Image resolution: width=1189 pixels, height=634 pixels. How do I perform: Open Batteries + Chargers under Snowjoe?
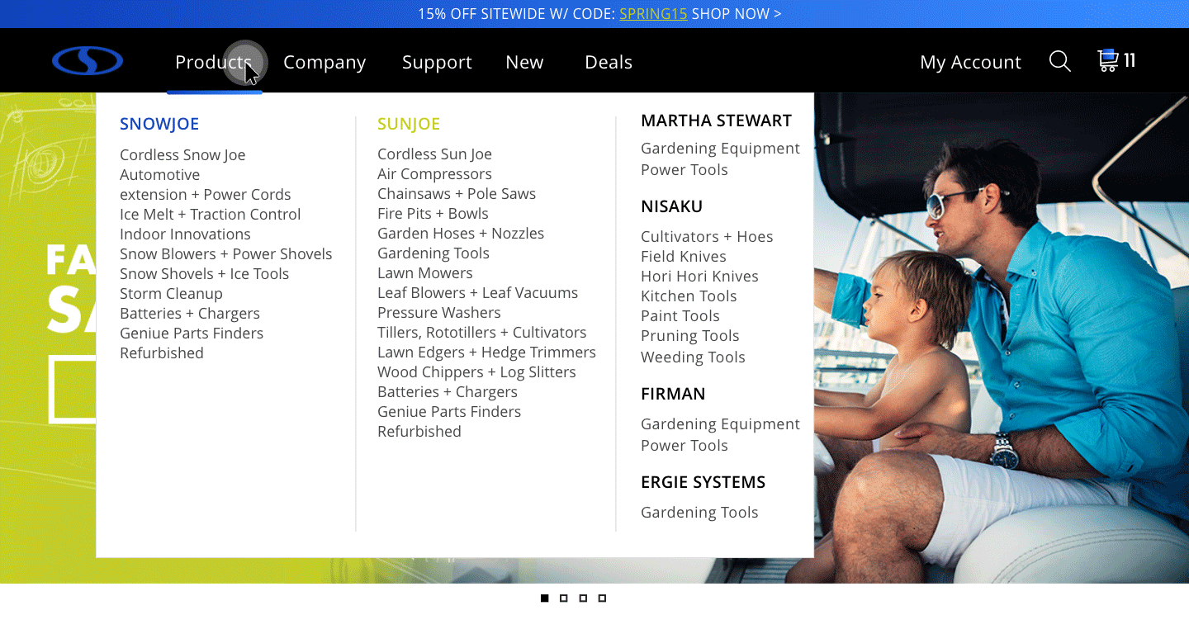[190, 314]
